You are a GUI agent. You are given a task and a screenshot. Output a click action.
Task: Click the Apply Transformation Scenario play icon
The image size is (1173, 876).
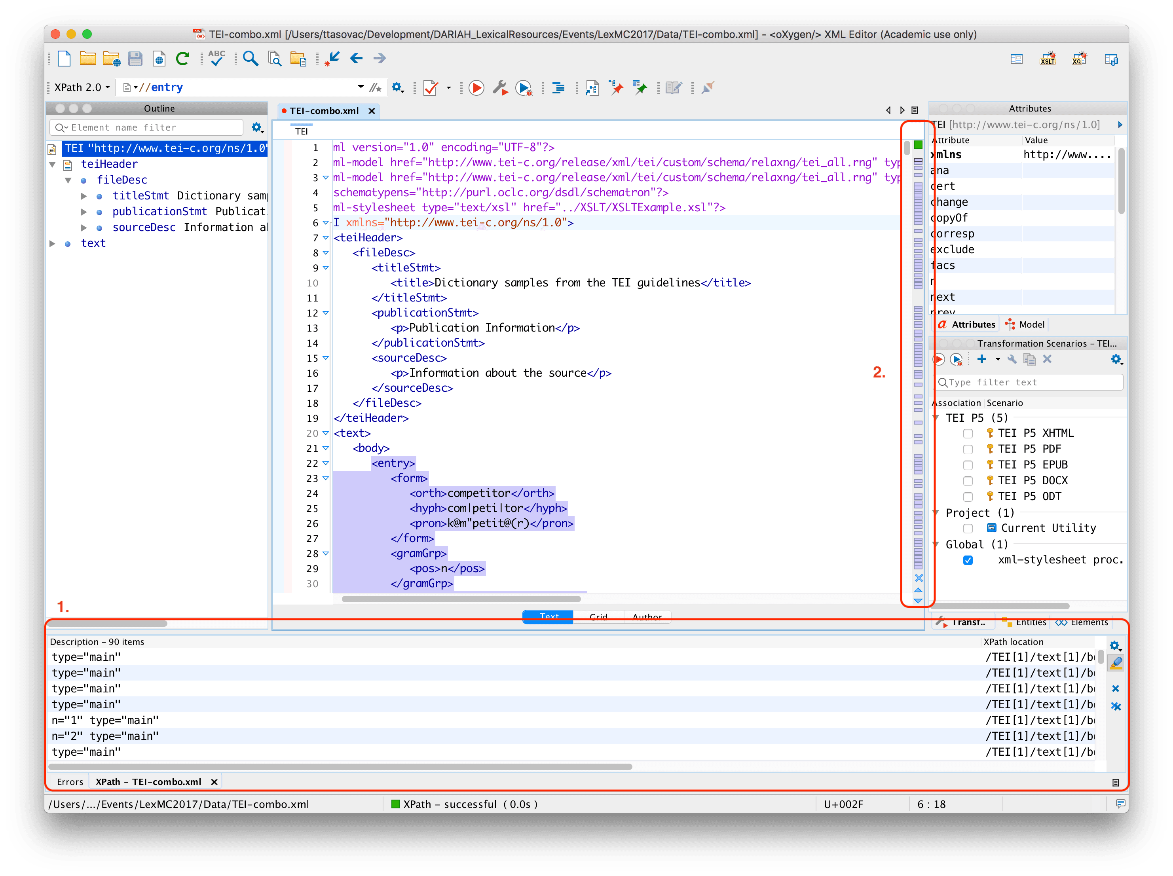click(476, 88)
